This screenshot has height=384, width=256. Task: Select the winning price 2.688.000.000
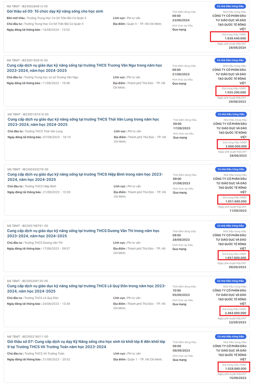click(x=236, y=146)
